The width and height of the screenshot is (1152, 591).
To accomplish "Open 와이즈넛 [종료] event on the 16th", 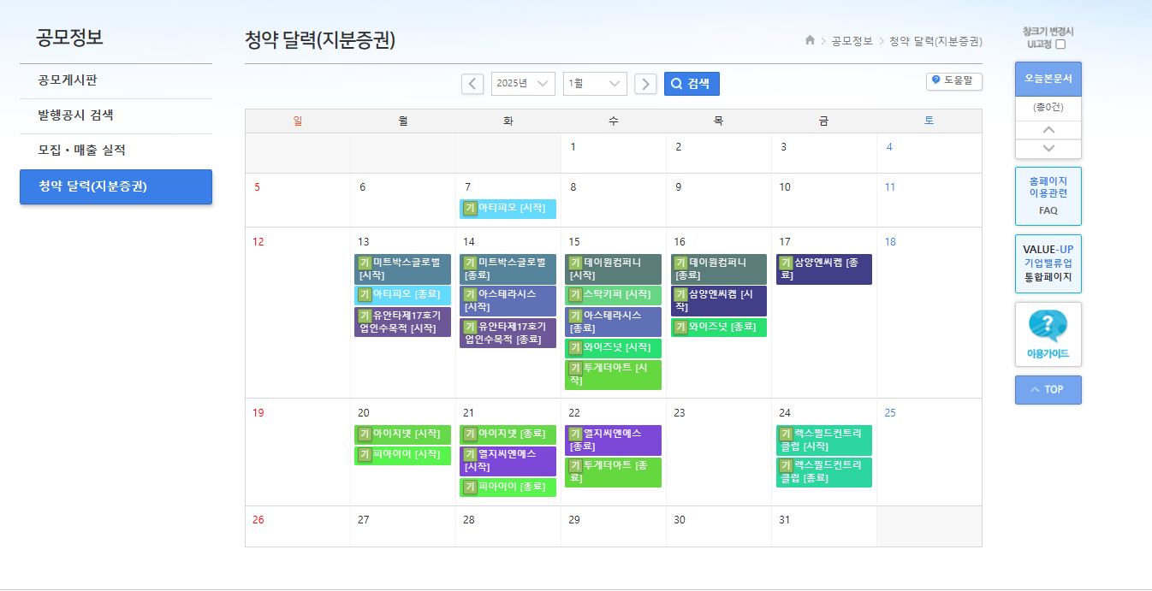I will 719,327.
